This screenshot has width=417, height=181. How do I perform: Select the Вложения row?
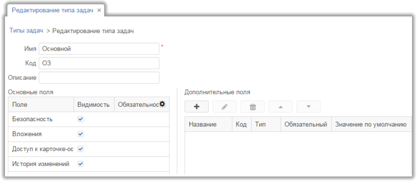88,134
